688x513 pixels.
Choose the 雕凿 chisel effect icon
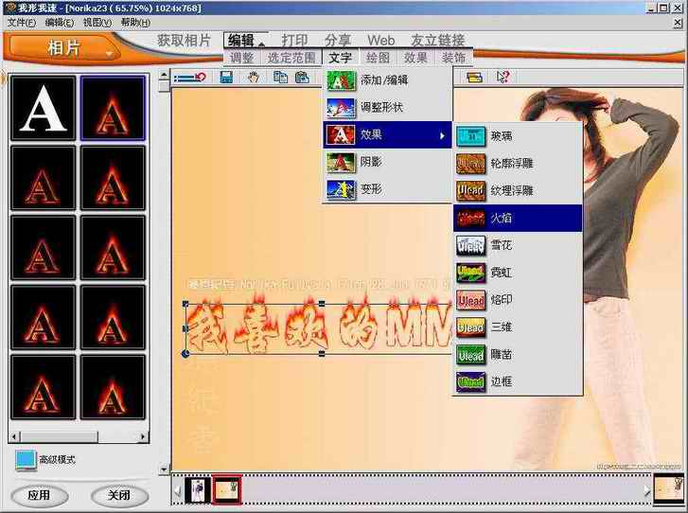(x=470, y=355)
